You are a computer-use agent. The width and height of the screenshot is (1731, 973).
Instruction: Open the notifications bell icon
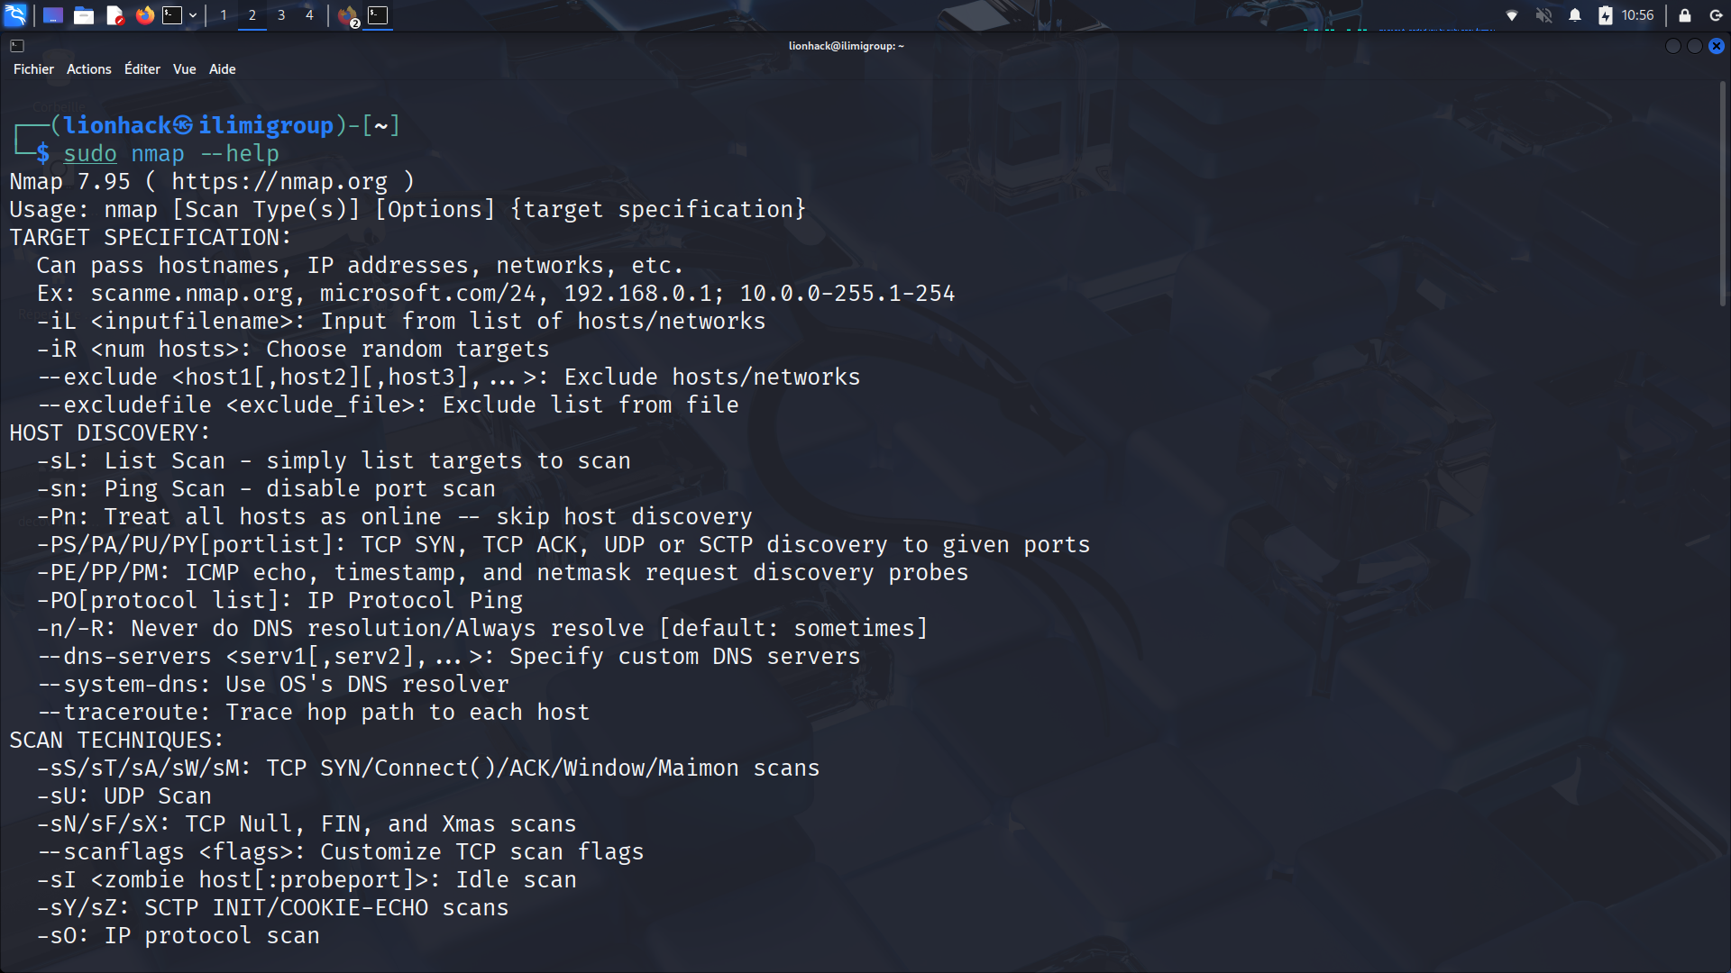pos(1575,15)
